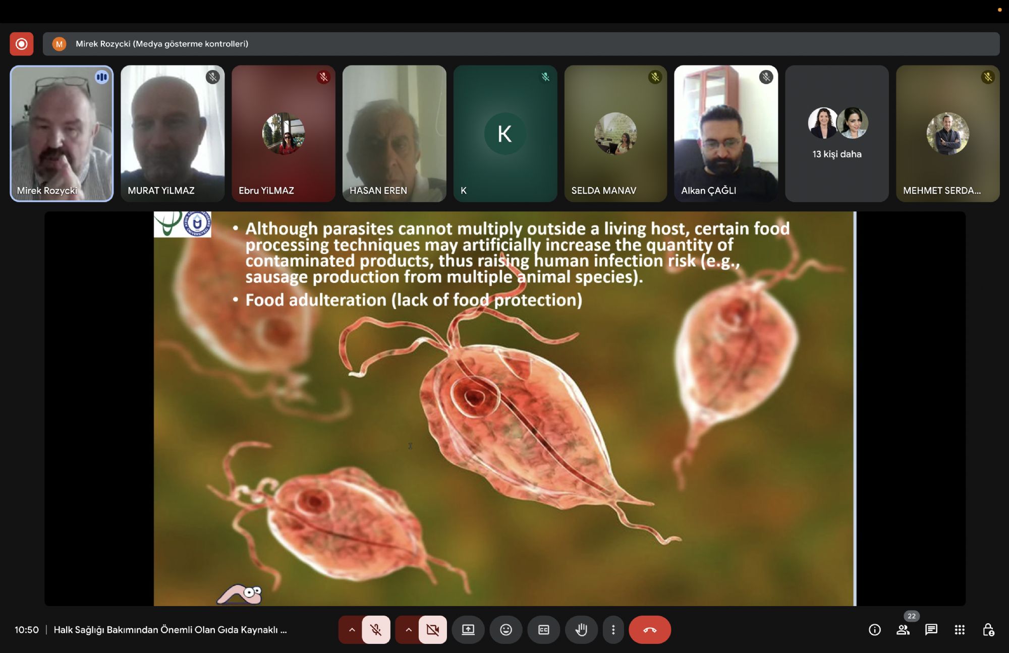1009x653 pixels.
Task: Expand audio settings arrow
Action: [352, 630]
